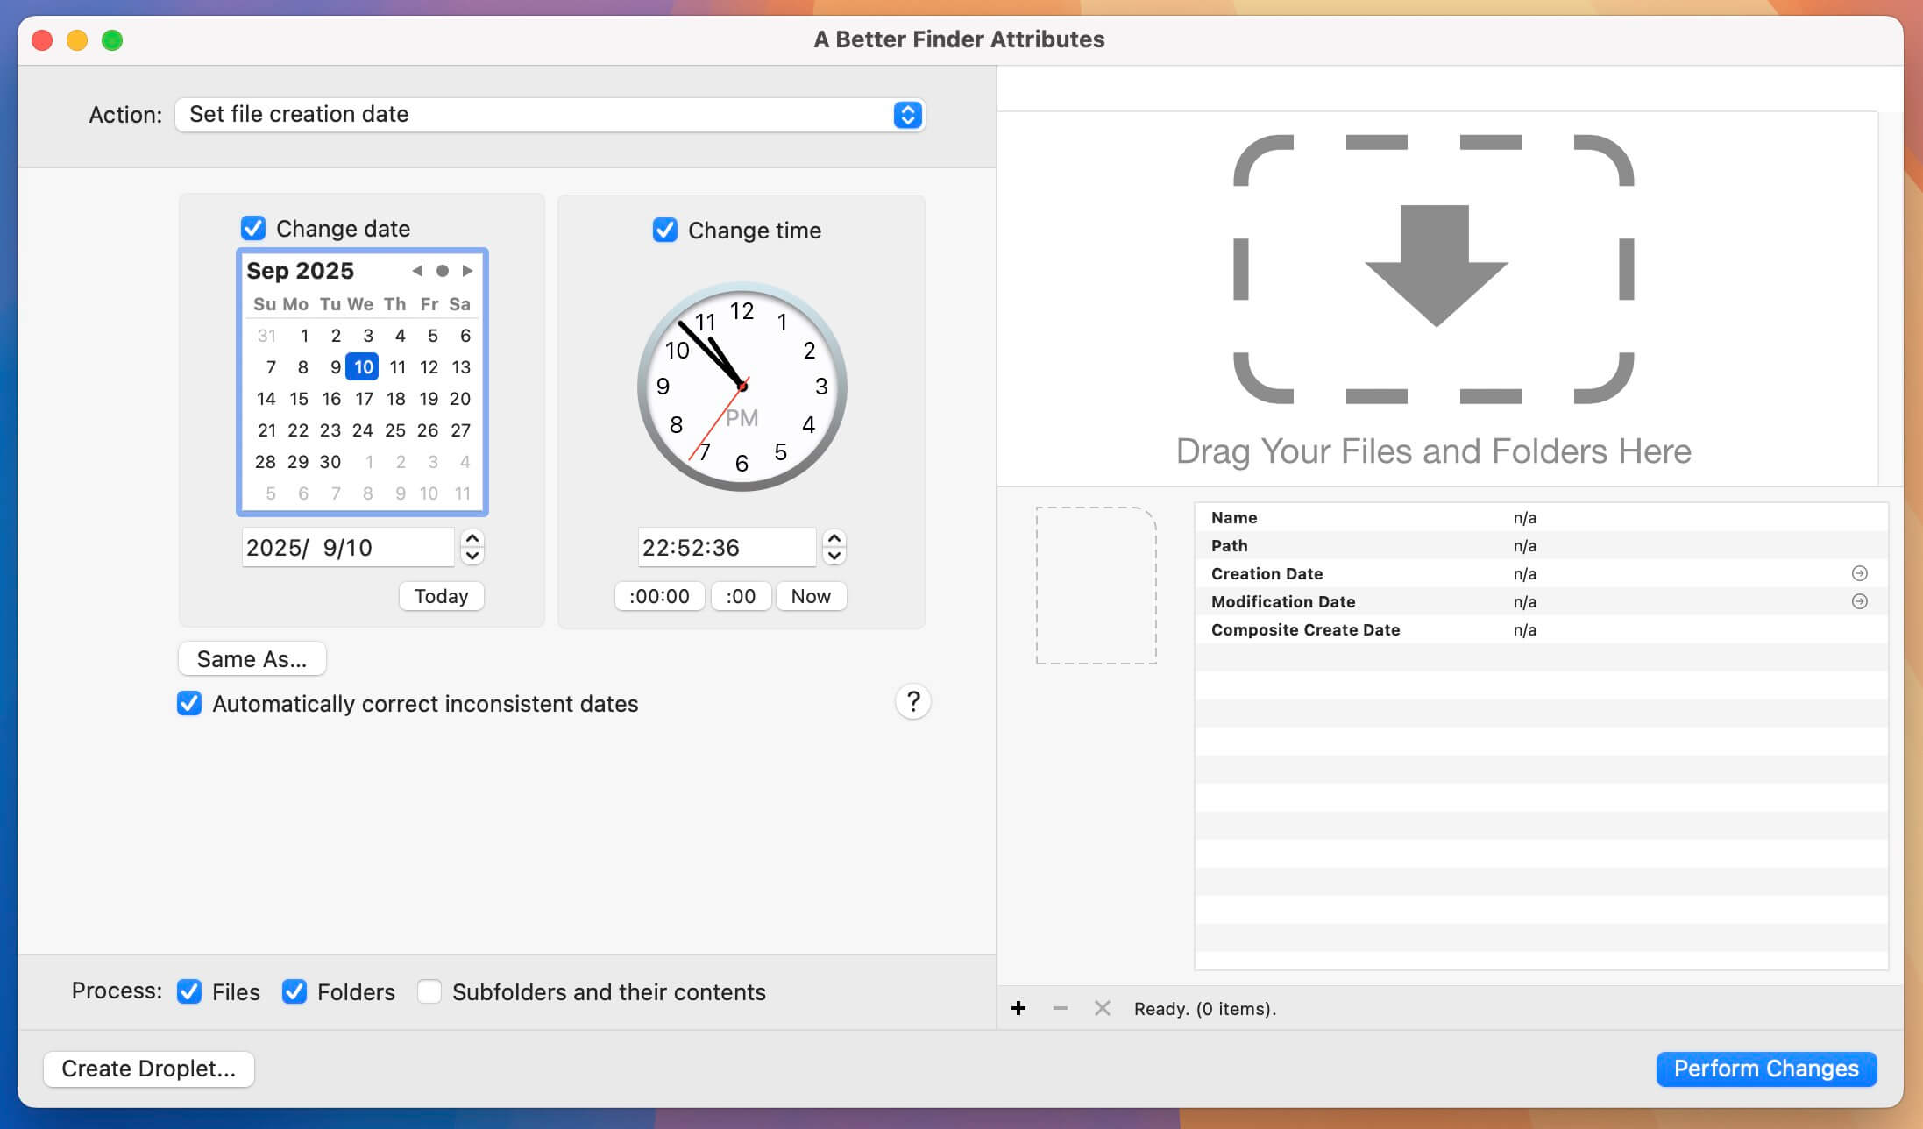Image resolution: width=1923 pixels, height=1129 pixels.
Task: Open the Same As dialog
Action: click(x=252, y=658)
